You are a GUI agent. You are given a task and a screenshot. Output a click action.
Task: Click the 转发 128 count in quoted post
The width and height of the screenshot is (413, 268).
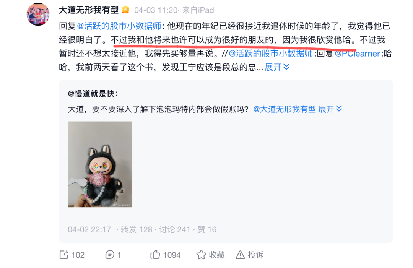137,229
